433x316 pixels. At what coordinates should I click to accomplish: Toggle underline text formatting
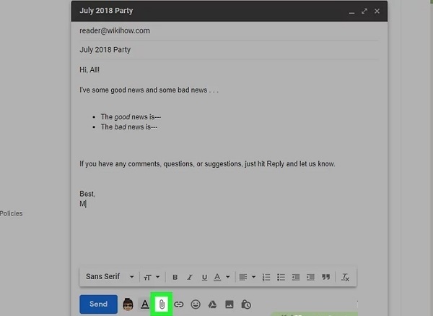point(205,277)
